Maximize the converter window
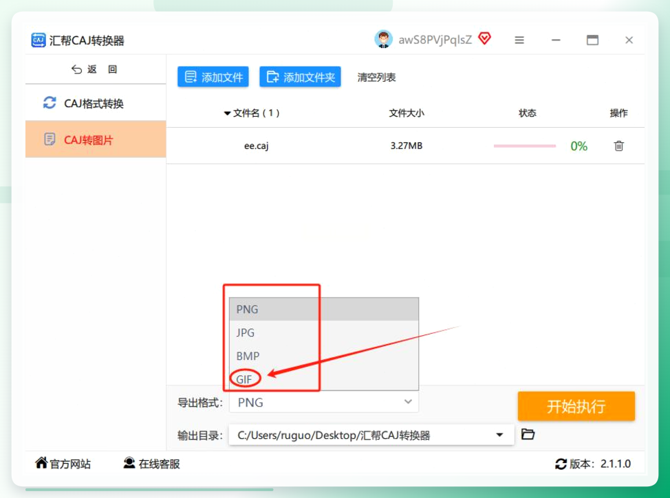Viewport: 670px width, 498px height. (x=592, y=40)
